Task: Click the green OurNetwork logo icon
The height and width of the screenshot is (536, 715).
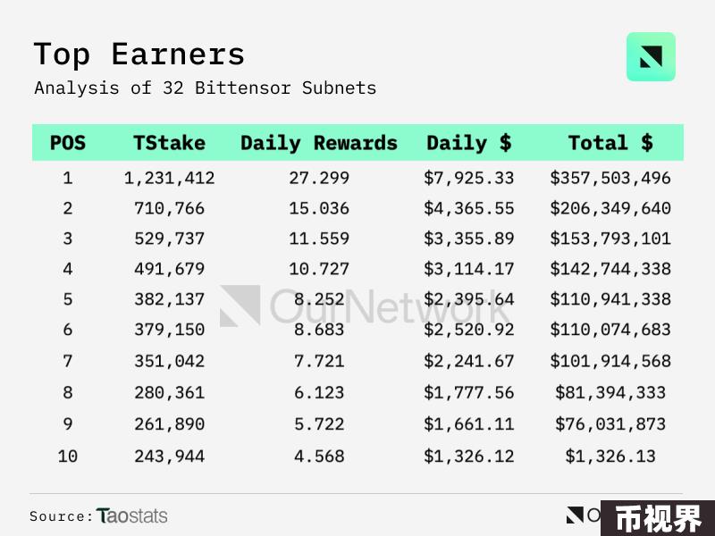Action: pyautogui.click(x=651, y=57)
